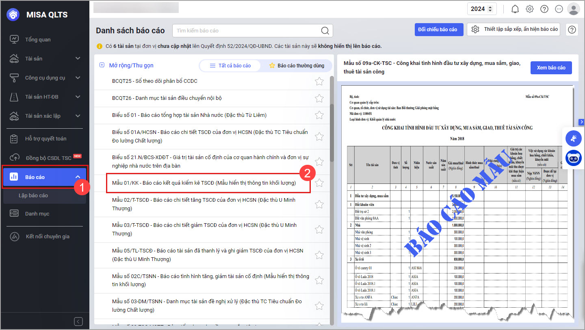Open the help question mark in top bar
Image resolution: width=585 pixels, height=330 pixels.
[544, 9]
